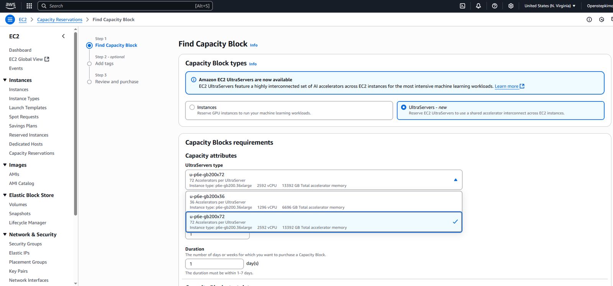Click the EC2 breadcrumb link
Screen dimensions: 613x286
pyautogui.click(x=23, y=20)
